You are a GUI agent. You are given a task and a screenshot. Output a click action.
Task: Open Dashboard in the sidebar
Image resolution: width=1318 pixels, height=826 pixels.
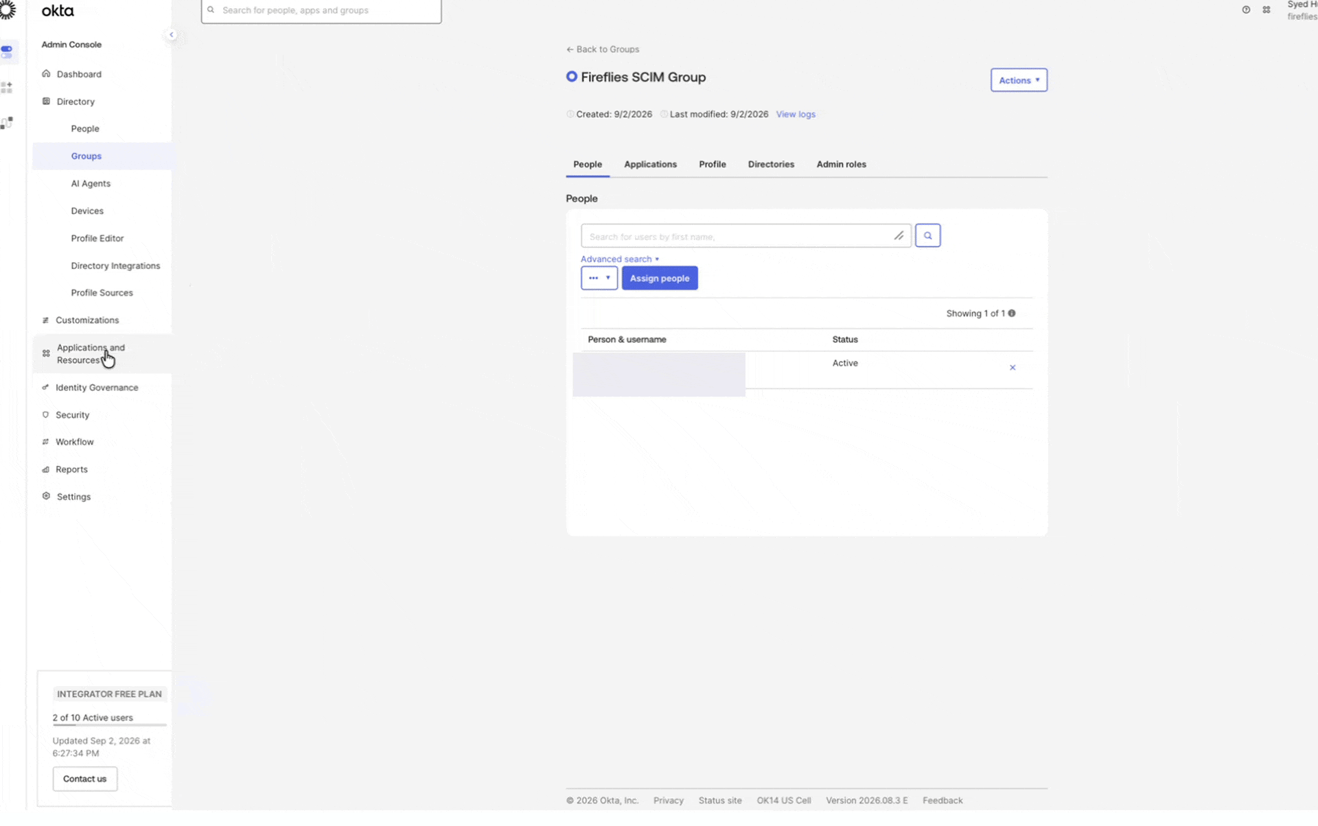click(79, 74)
